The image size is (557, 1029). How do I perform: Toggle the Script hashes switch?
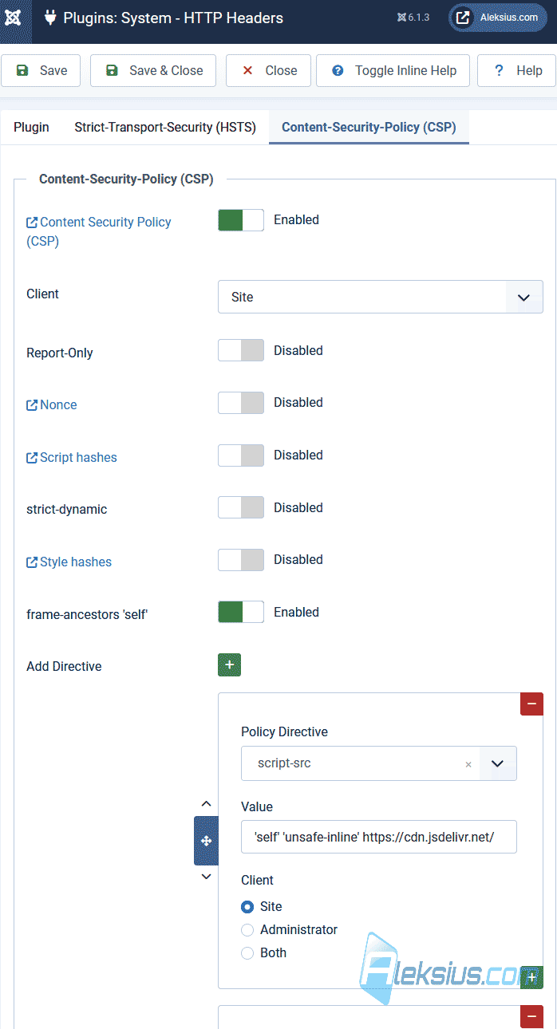pyautogui.click(x=241, y=455)
